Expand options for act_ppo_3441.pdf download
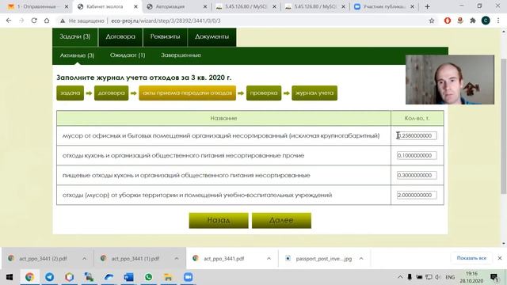The image size is (507, 285). click(269, 259)
